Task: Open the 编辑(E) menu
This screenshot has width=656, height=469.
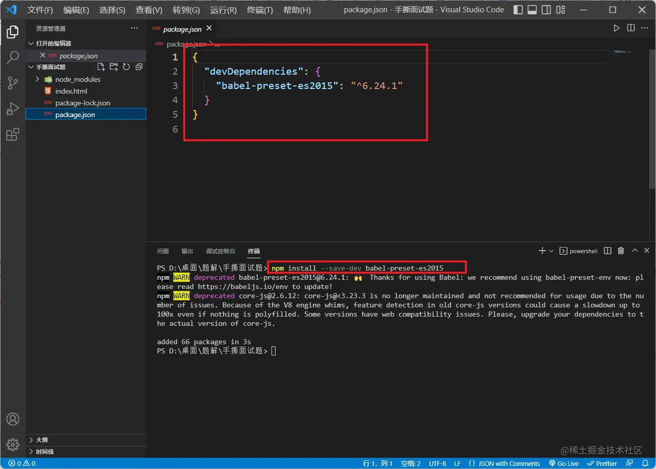Action: pos(76,10)
